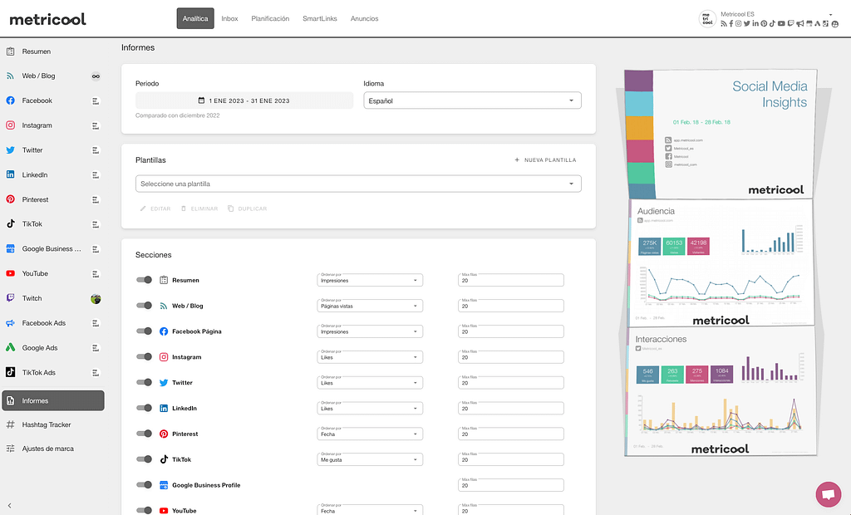
Task: Open the Twitter Ordenar por dropdown
Action: 370,383
